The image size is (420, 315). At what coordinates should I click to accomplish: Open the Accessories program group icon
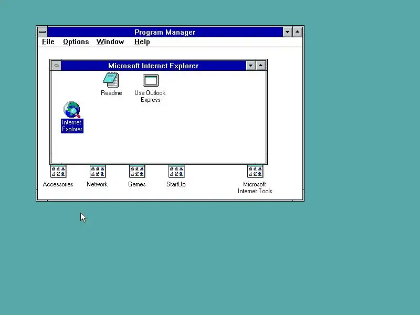click(58, 172)
